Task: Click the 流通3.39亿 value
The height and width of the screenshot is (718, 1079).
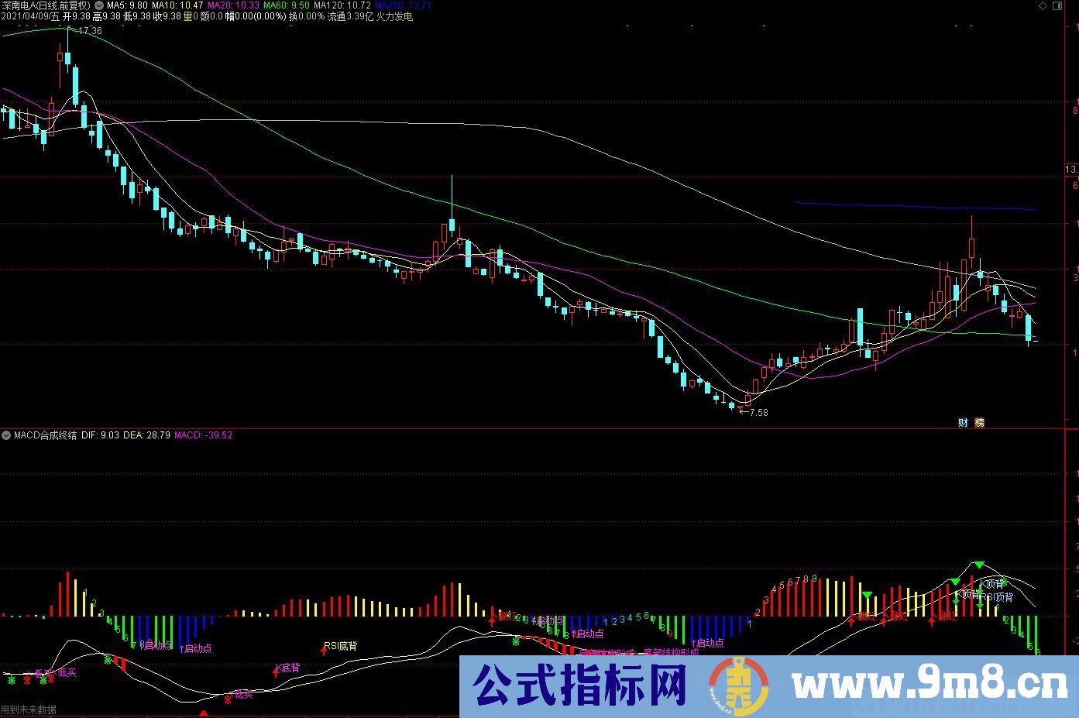Action: click(350, 16)
